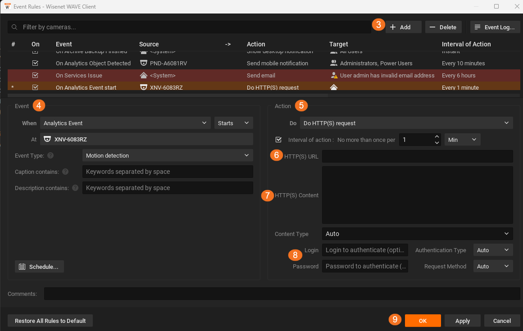Click the Wisenet WAVE app icon in title bar
Viewport: 523px width, 331px height.
[x=7, y=6]
